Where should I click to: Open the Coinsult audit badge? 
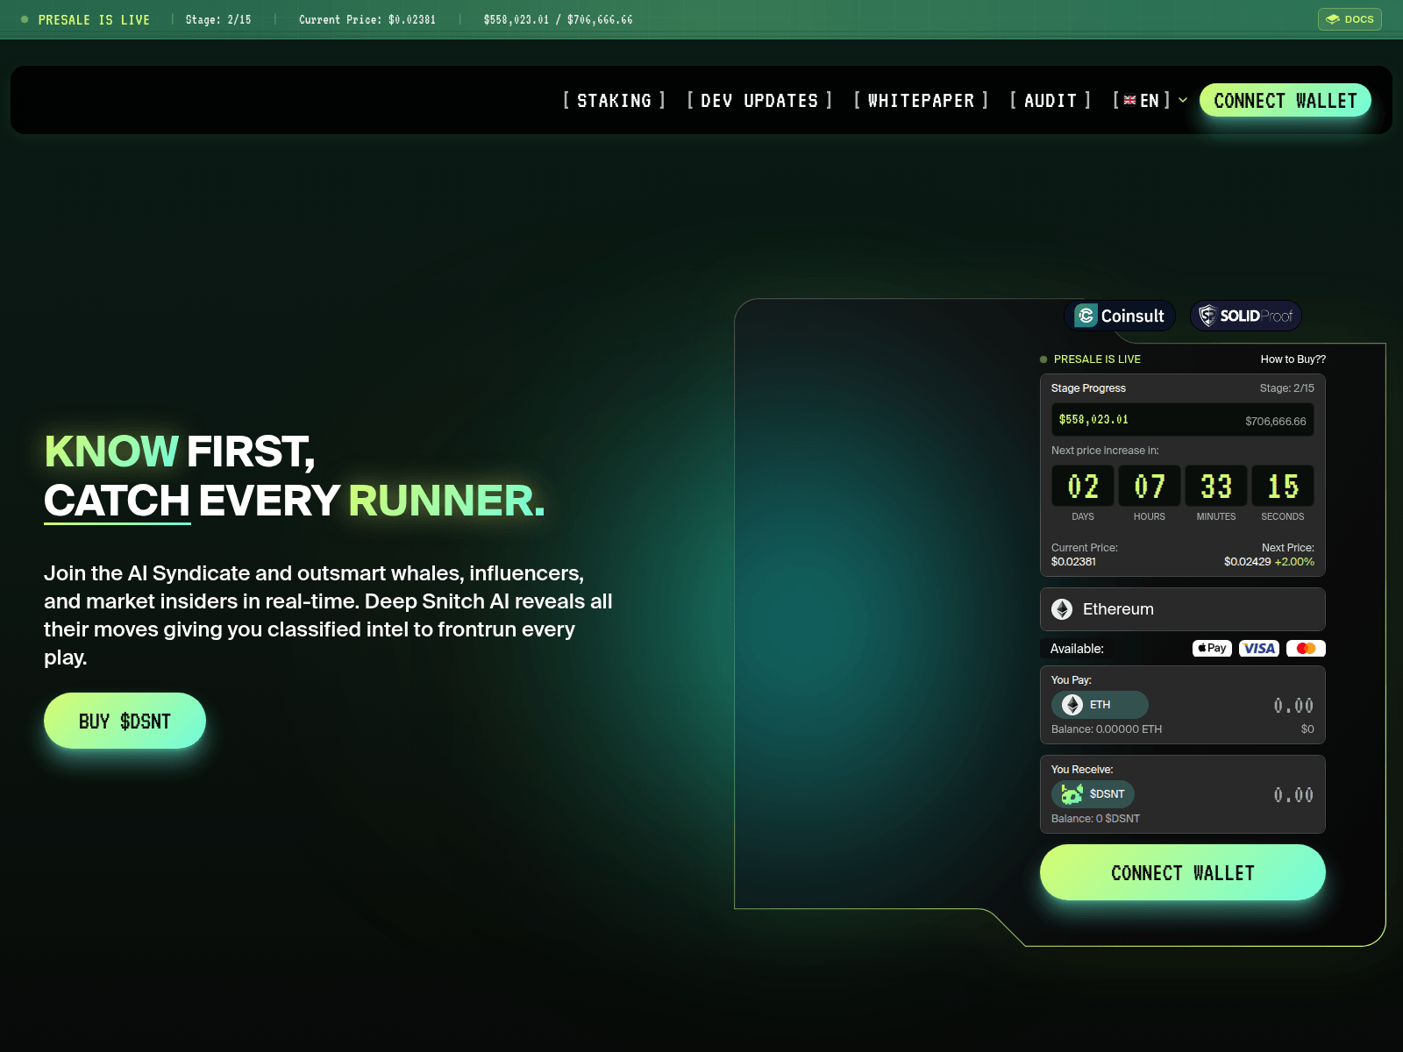[x=1120, y=316]
